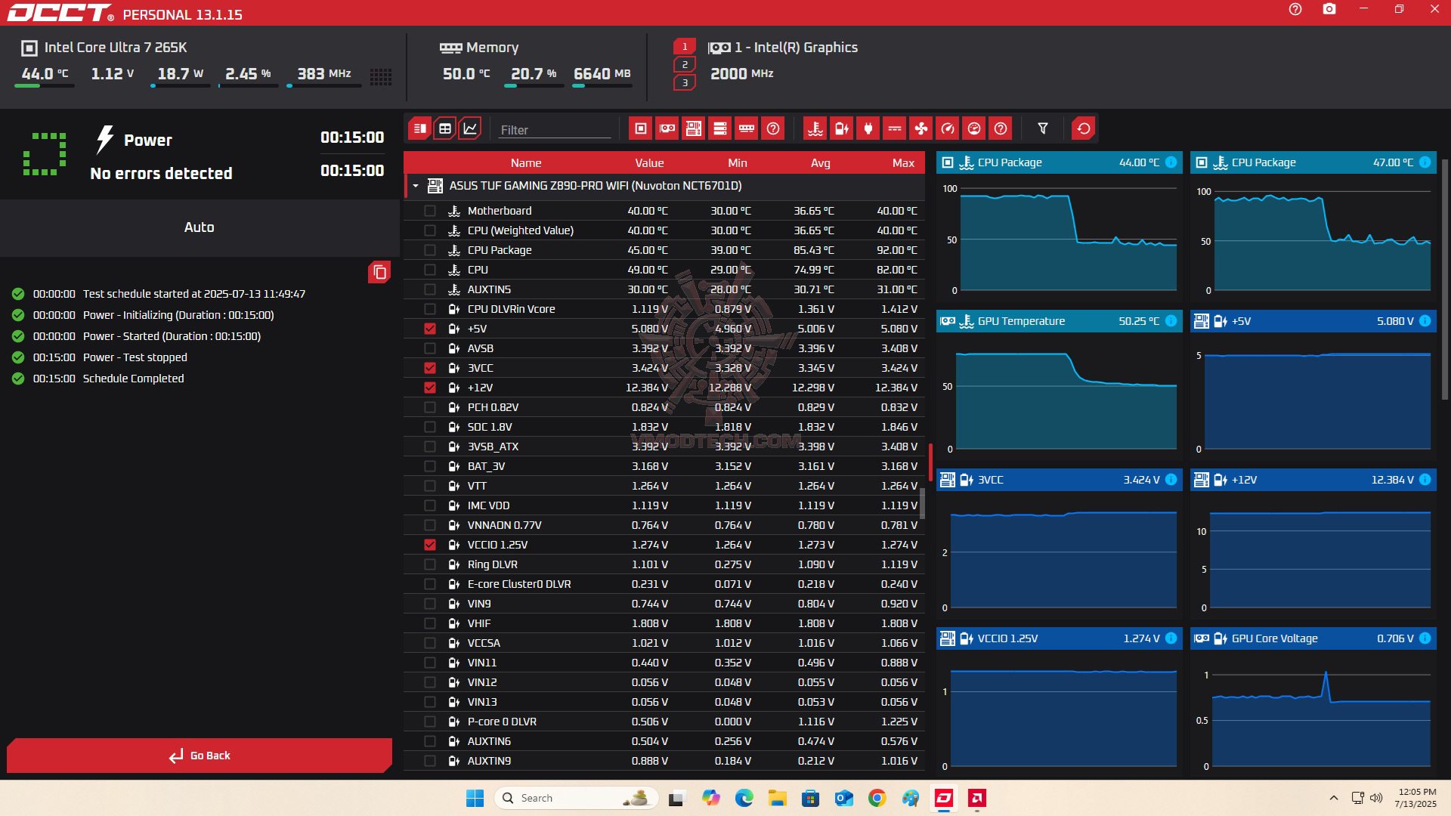Toggle the motherboard hardware filter icon

694,128
